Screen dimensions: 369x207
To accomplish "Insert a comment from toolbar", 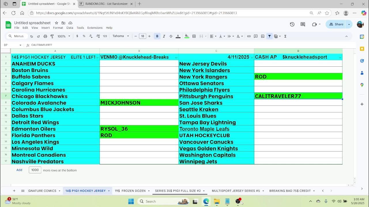I will click(x=256, y=36).
